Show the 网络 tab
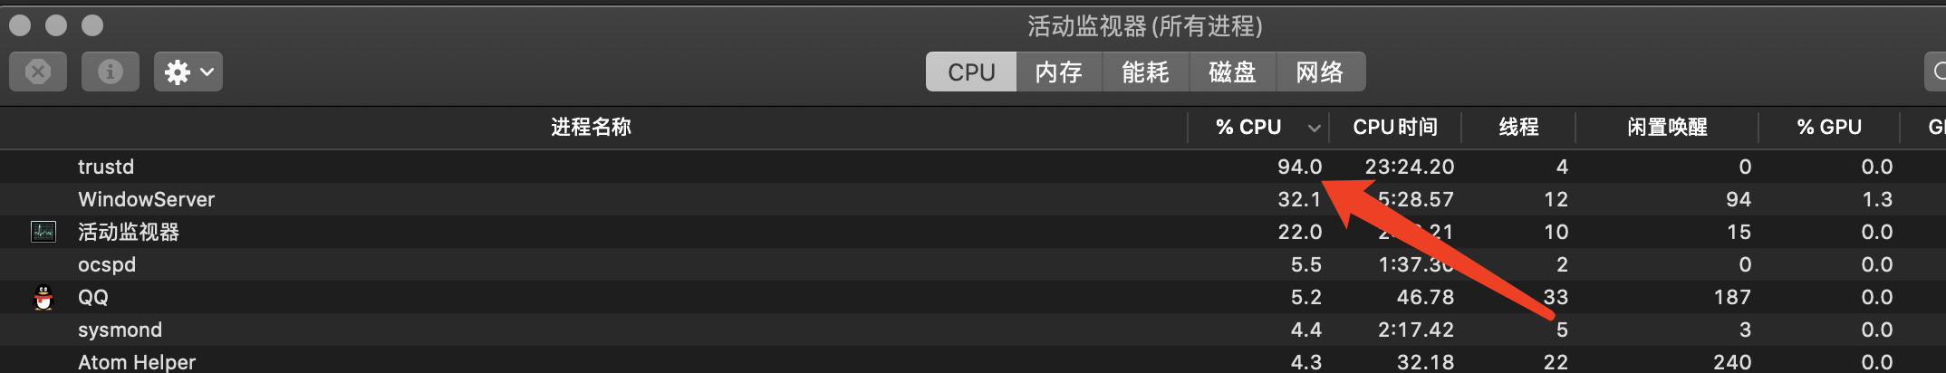Viewport: 1946px width, 373px height. (x=1319, y=72)
